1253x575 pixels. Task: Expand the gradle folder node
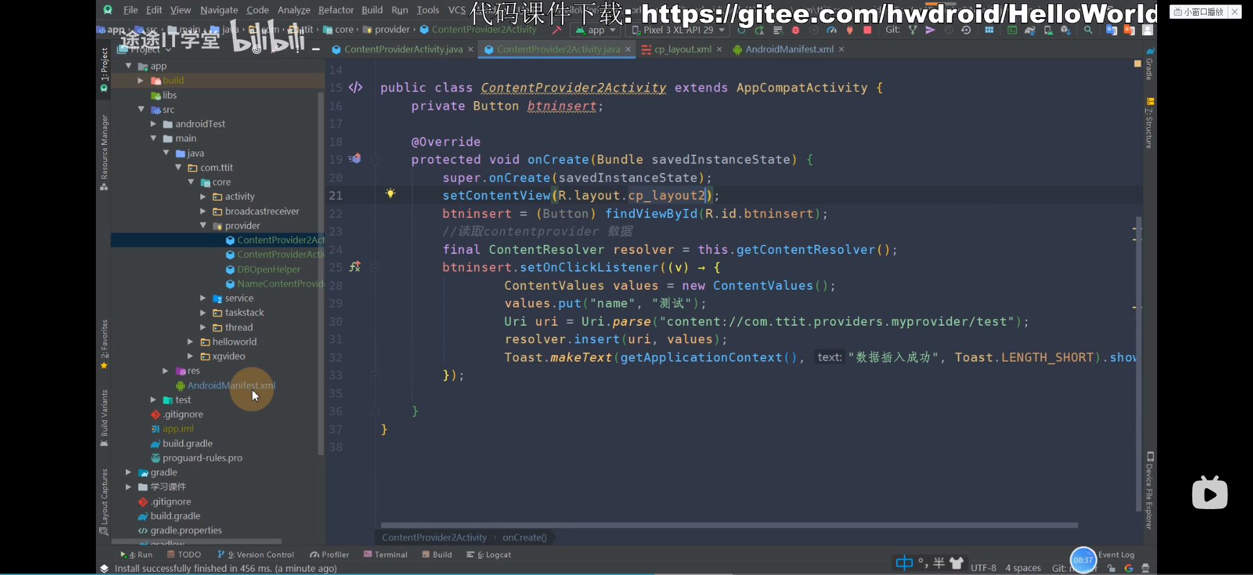click(129, 473)
